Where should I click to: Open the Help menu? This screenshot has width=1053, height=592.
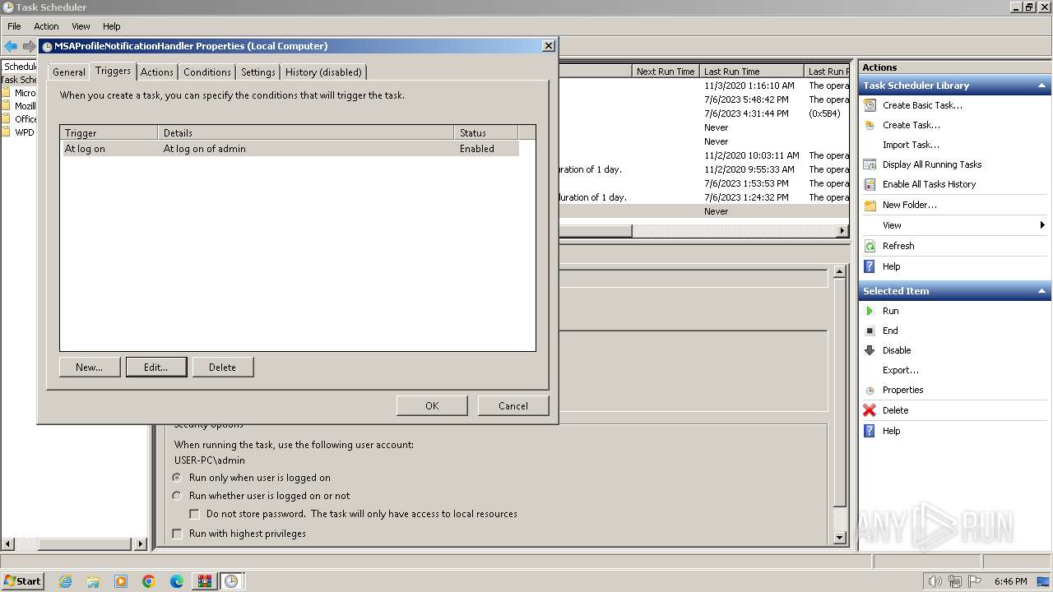pos(112,26)
